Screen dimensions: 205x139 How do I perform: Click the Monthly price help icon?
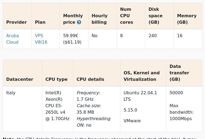pyautogui.click(x=79, y=22)
